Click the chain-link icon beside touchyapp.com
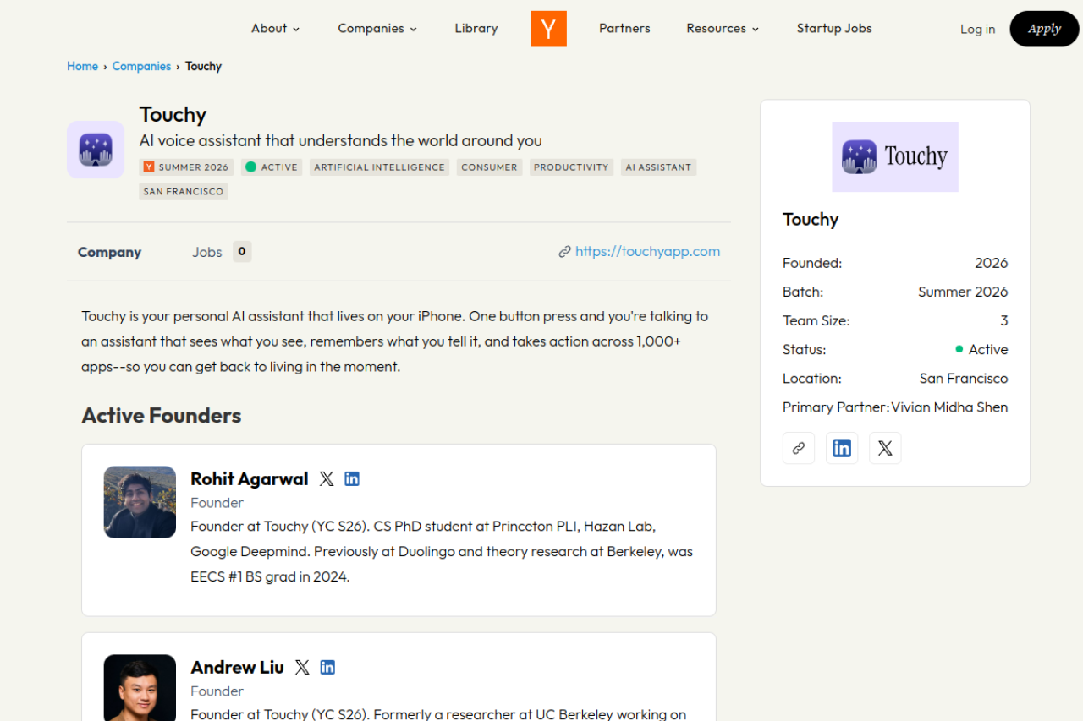1083x721 pixels. click(x=564, y=252)
